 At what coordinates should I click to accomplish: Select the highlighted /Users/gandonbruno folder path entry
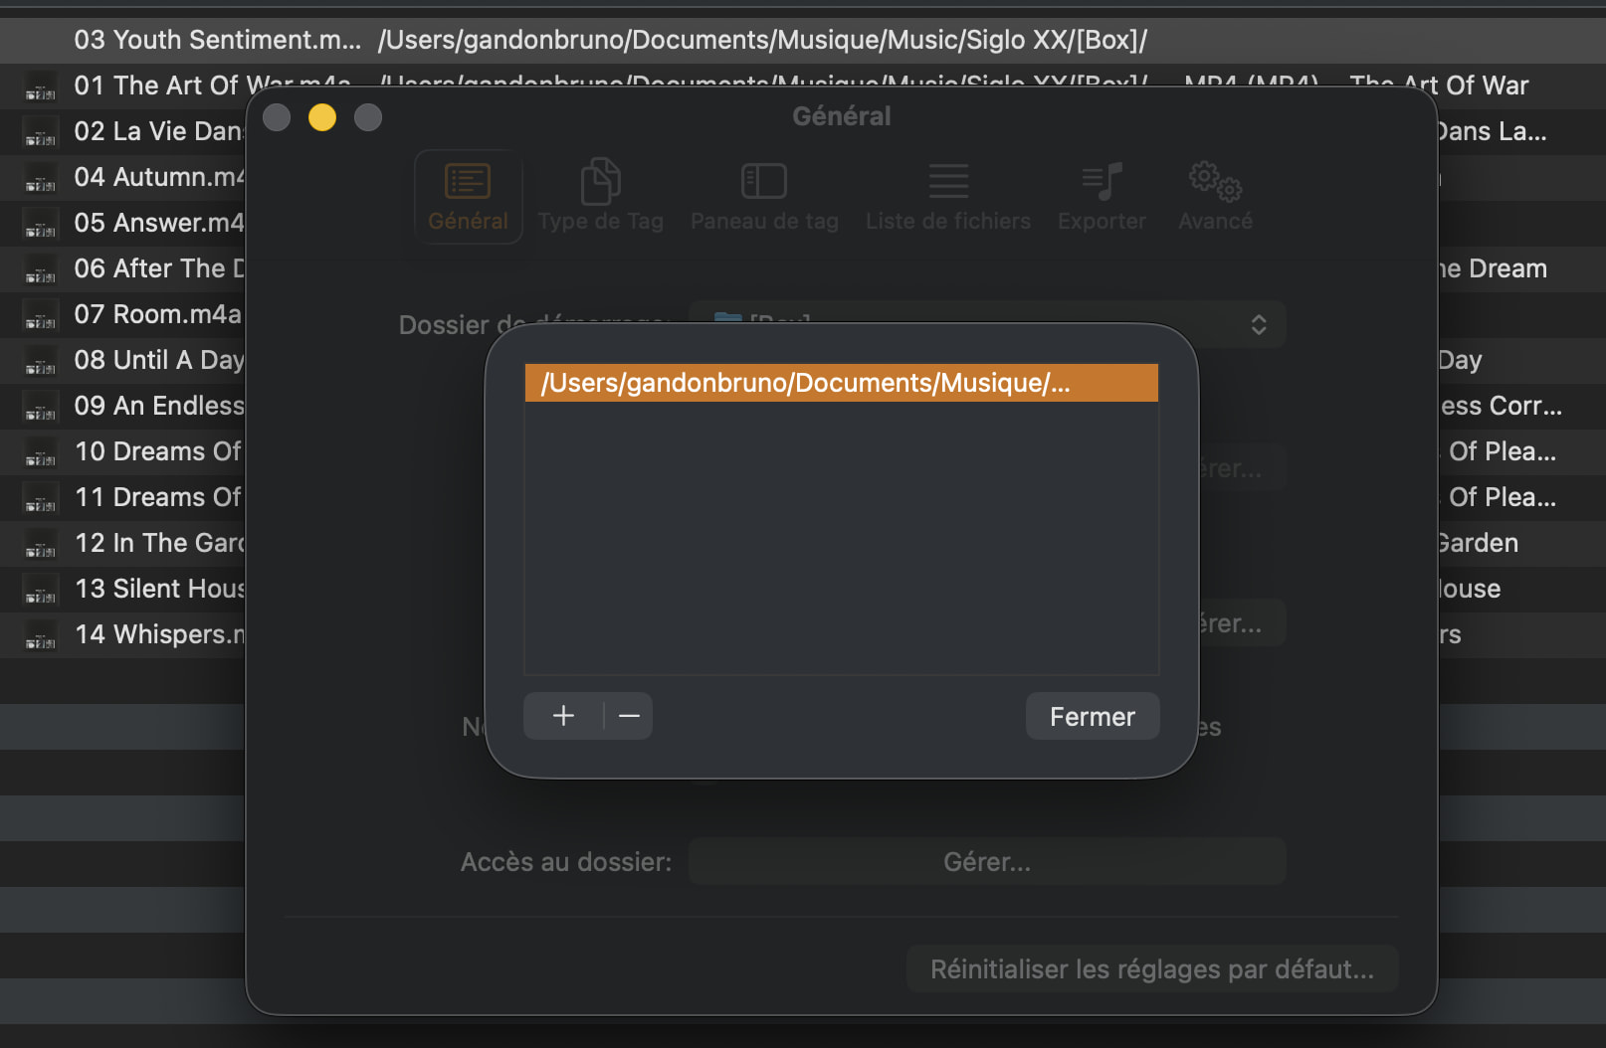pos(842,383)
